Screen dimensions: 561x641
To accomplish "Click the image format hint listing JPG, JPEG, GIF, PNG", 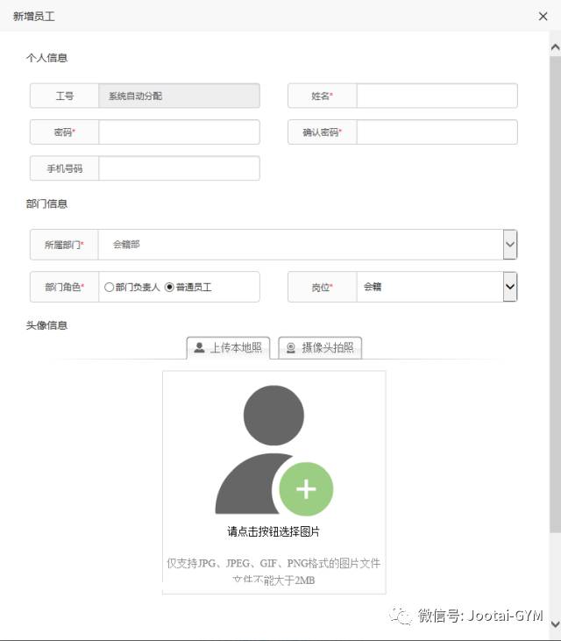I will (x=273, y=563).
